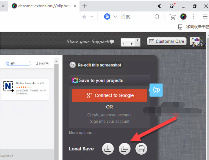Viewport: 209px width, 160px height.
Task: Click the Show your Support heart text
Action: 91,42
